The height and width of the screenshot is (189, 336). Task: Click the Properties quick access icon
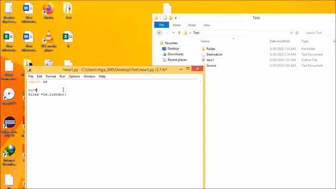pos(165,18)
